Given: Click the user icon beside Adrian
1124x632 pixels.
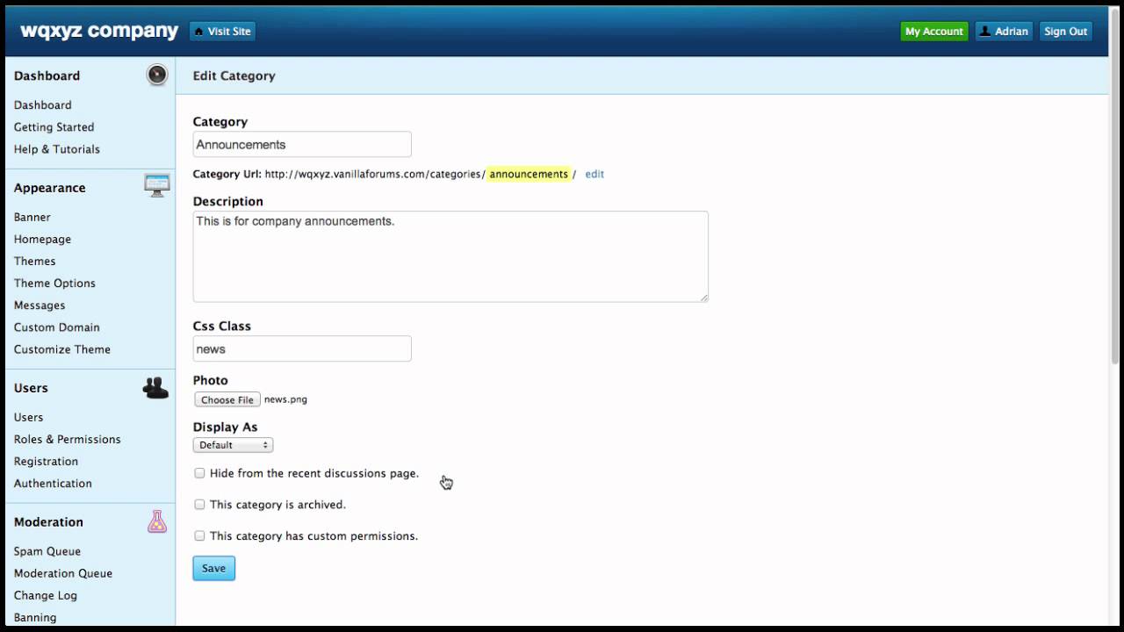Looking at the screenshot, I should tap(985, 31).
